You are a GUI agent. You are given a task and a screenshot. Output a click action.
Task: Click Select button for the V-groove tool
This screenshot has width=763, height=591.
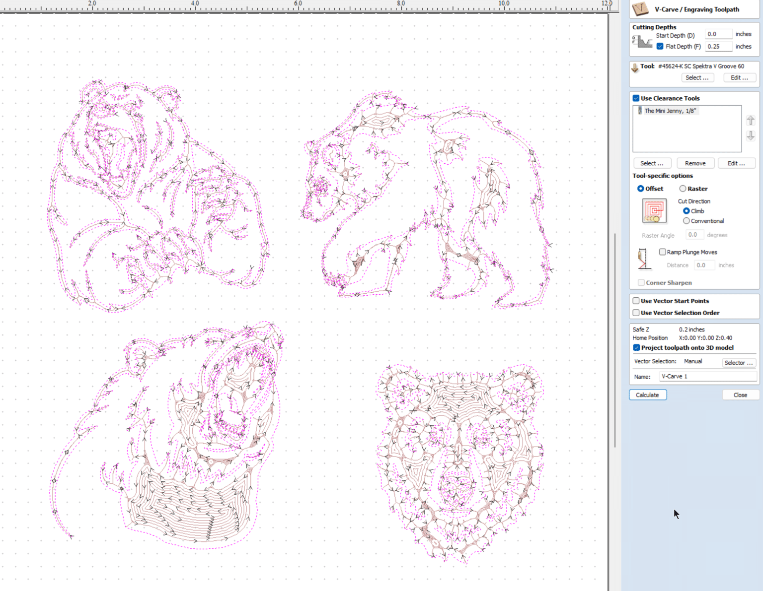(x=697, y=77)
